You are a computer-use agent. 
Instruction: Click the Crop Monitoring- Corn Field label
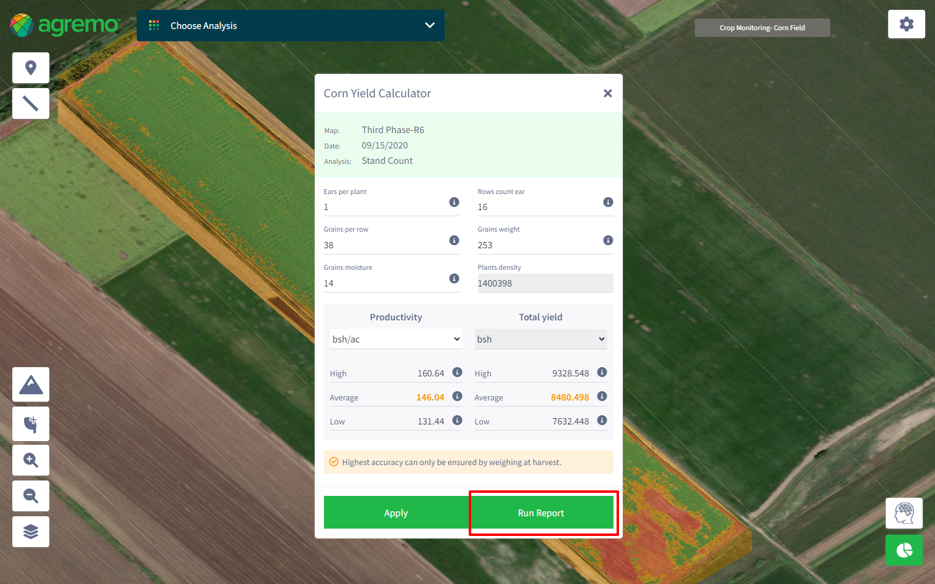pyautogui.click(x=762, y=28)
